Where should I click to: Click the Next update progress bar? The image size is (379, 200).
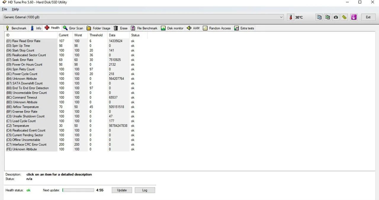pos(78,190)
